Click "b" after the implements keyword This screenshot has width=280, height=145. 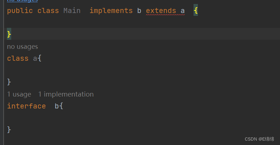[x=139, y=11]
